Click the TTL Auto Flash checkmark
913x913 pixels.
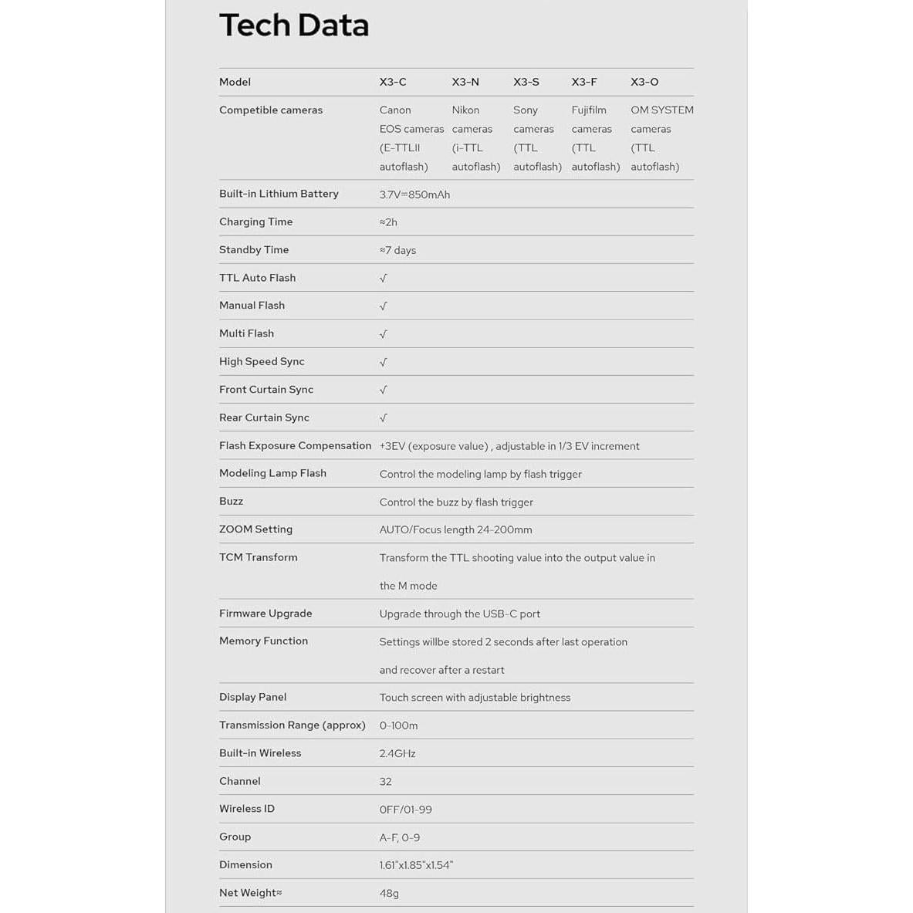[384, 279]
